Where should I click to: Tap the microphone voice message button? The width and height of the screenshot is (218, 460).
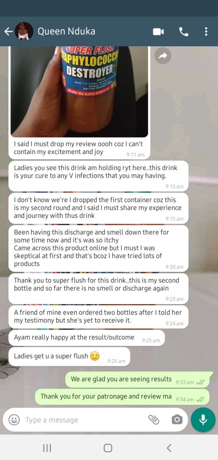(203, 420)
